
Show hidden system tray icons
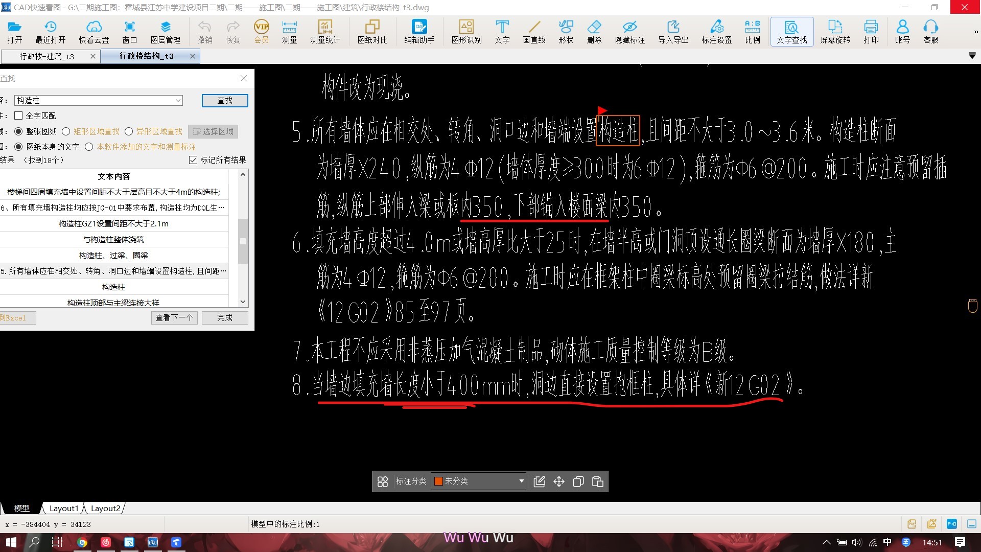826,542
